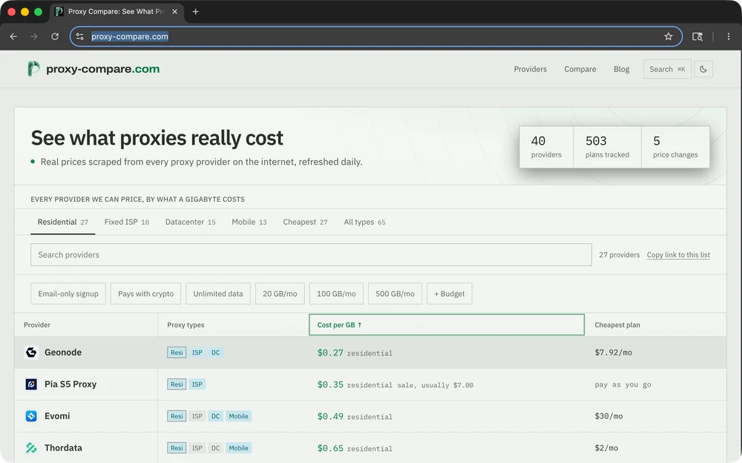Click the Cheapest plan column header

(x=617, y=325)
